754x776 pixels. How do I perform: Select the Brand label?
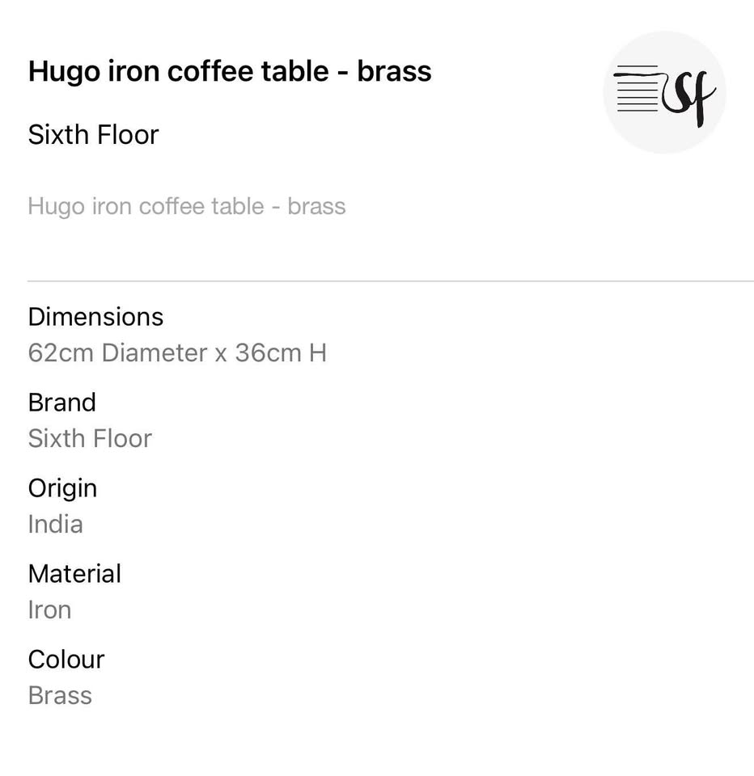62,402
